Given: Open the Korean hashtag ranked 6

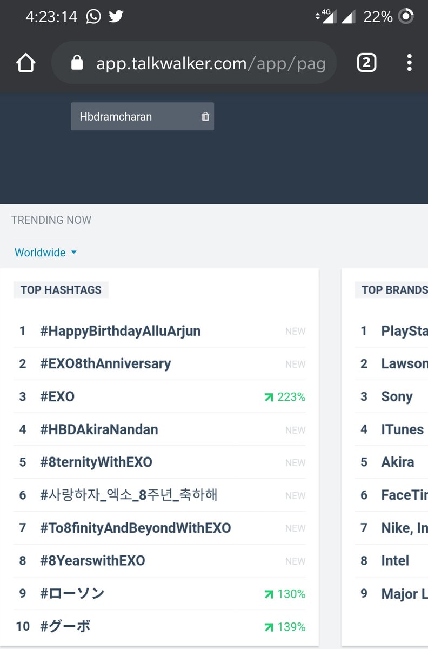Looking at the screenshot, I should tap(129, 495).
